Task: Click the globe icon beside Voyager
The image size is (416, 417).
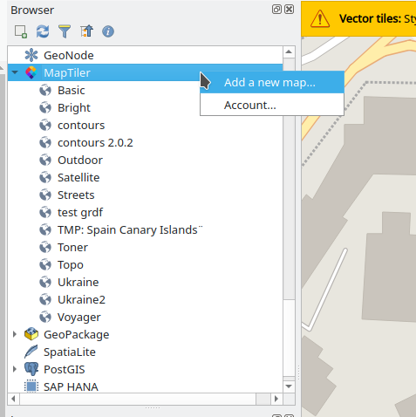Action: (x=45, y=317)
